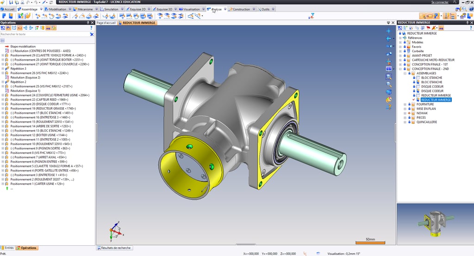Click the help question mark in Opérations panel
The width and height of the screenshot is (474, 256).
point(91,28)
